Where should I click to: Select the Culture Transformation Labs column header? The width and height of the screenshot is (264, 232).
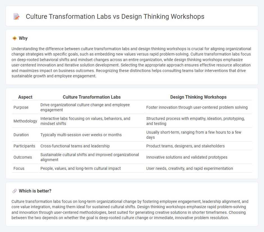[92, 97]
